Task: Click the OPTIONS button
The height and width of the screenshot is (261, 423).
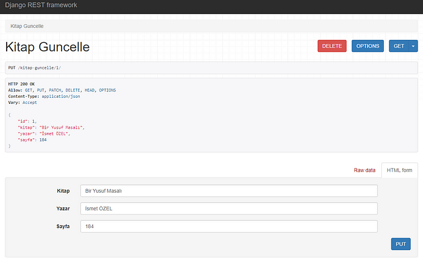Action: pyautogui.click(x=367, y=46)
